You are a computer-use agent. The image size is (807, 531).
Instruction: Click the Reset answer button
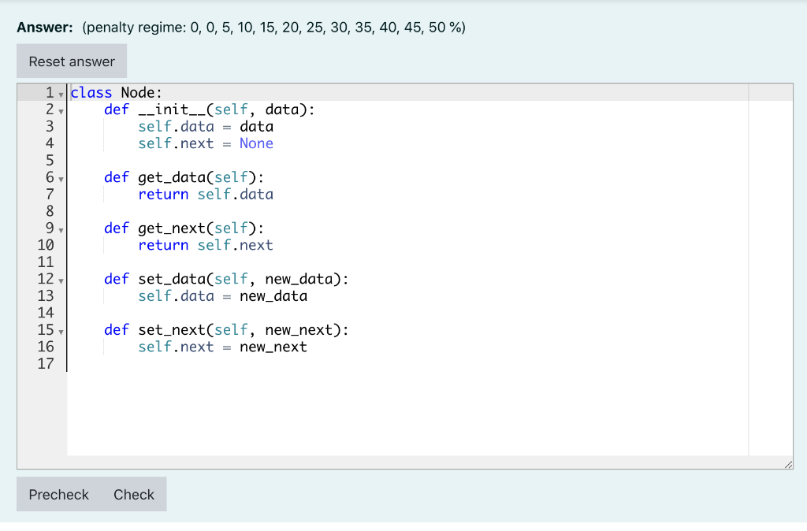click(72, 61)
